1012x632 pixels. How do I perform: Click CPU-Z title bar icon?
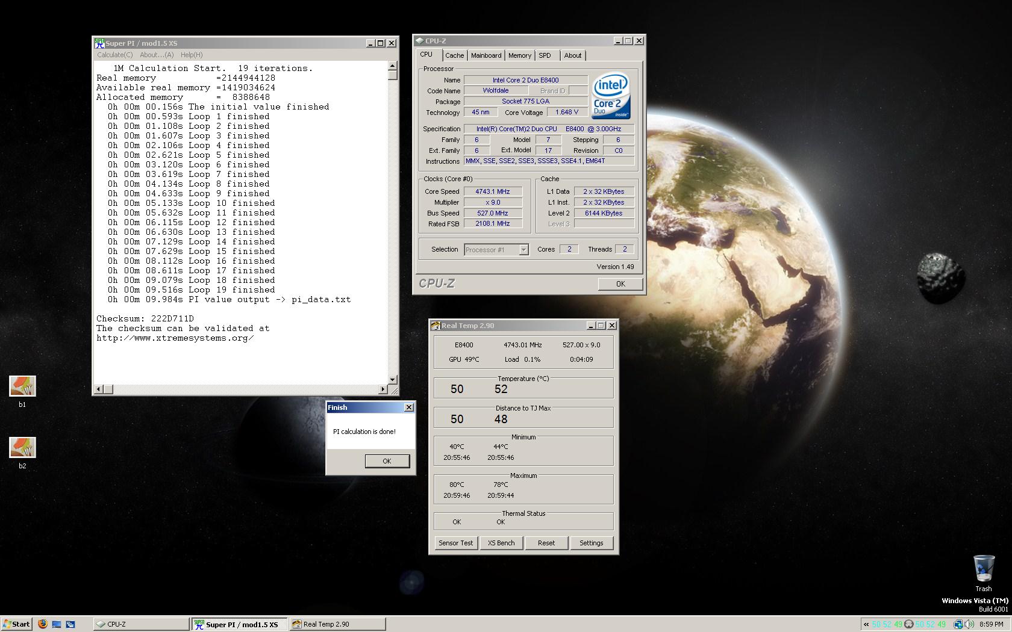419,41
